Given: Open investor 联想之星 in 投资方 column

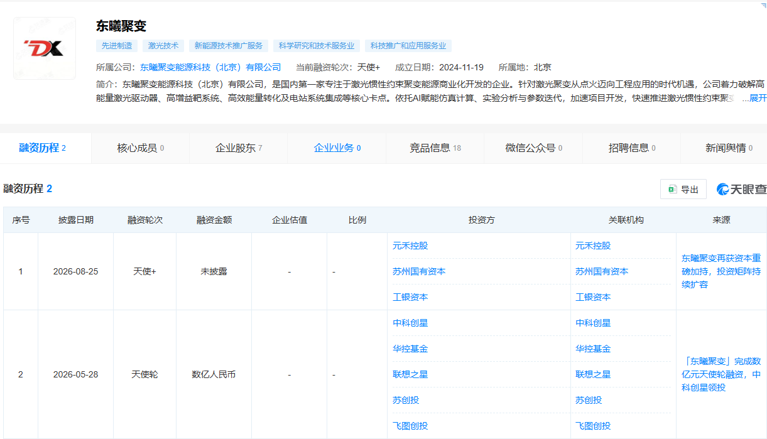Looking at the screenshot, I should 410,374.
